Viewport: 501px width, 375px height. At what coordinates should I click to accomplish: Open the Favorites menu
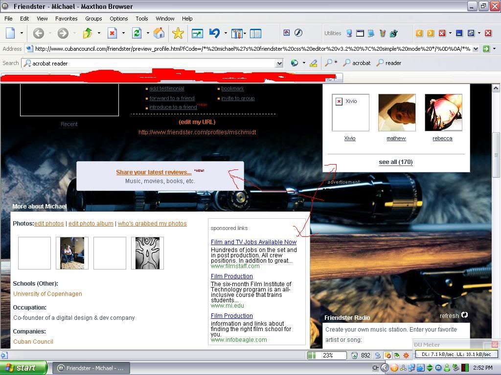tap(66, 19)
